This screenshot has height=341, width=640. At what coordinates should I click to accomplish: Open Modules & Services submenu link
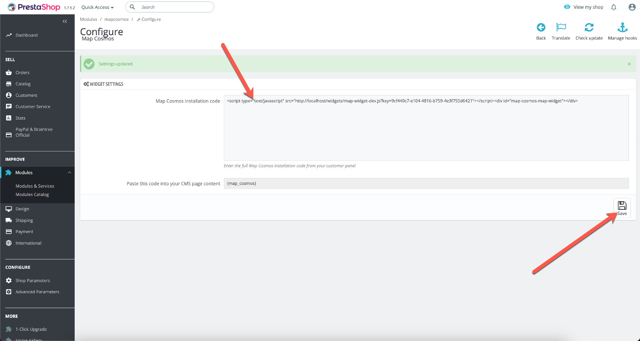[35, 186]
